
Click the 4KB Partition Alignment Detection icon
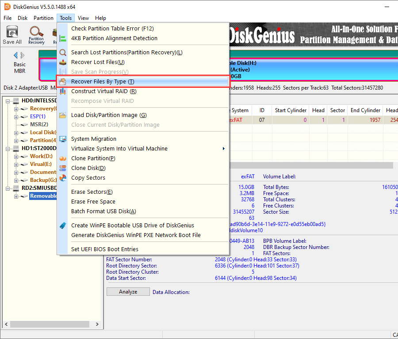point(63,38)
